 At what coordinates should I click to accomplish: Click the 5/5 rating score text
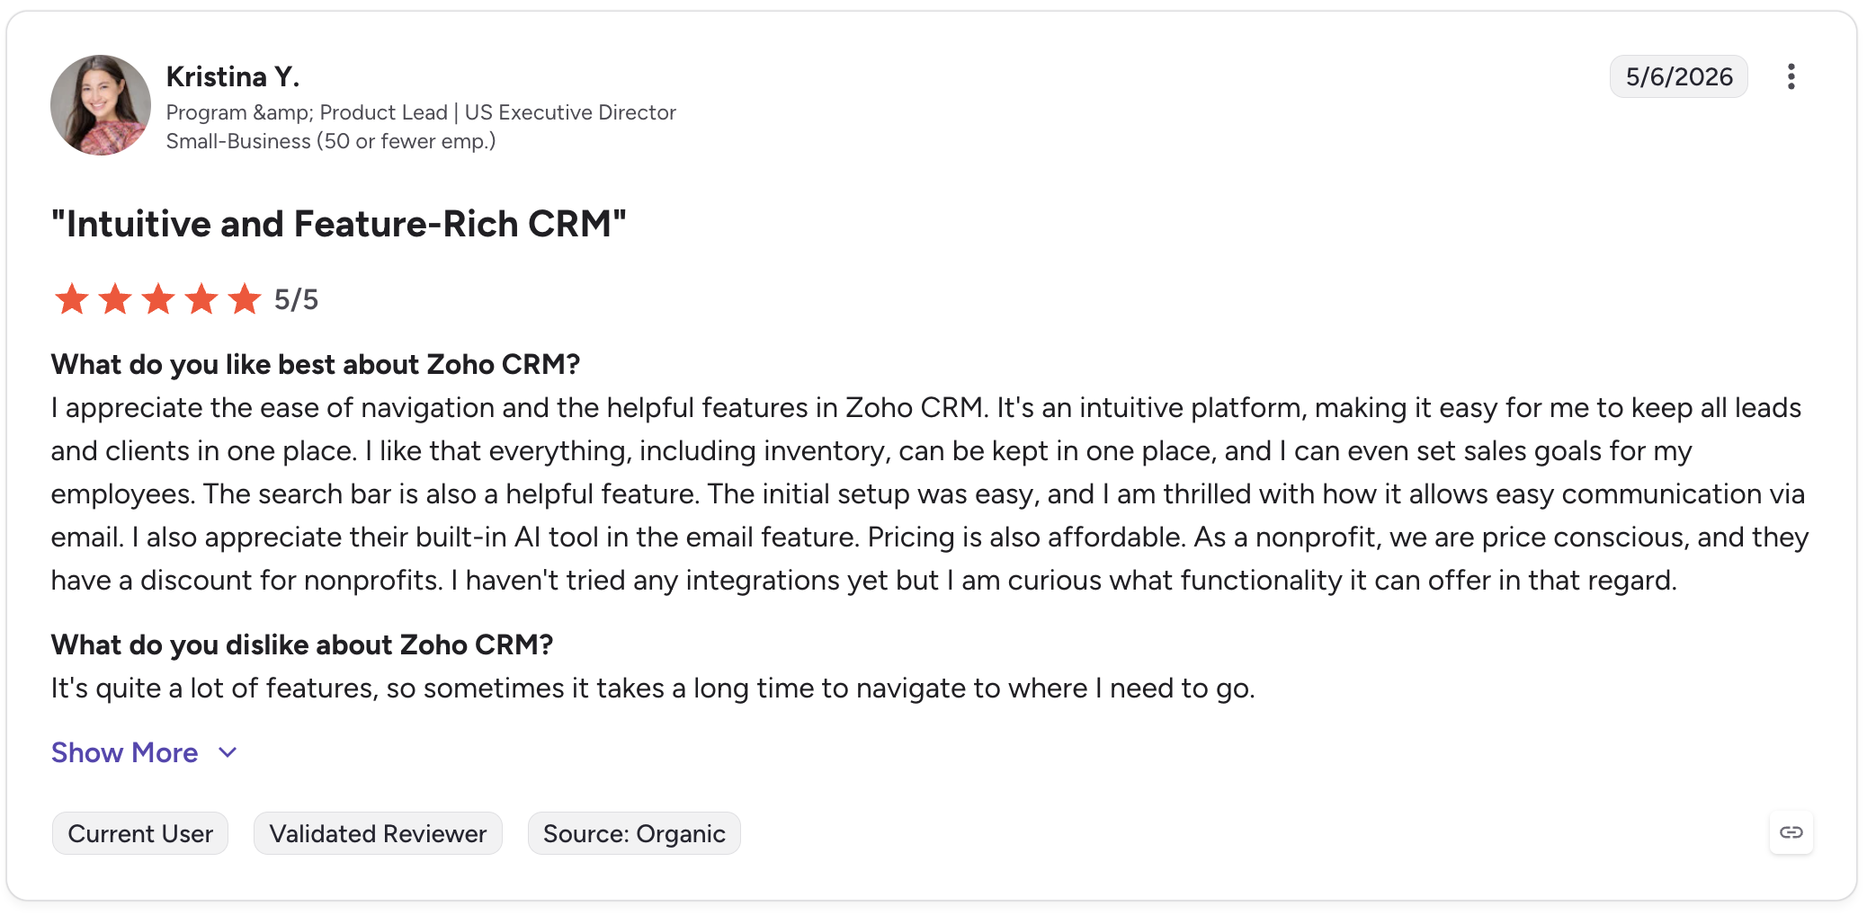tap(296, 299)
